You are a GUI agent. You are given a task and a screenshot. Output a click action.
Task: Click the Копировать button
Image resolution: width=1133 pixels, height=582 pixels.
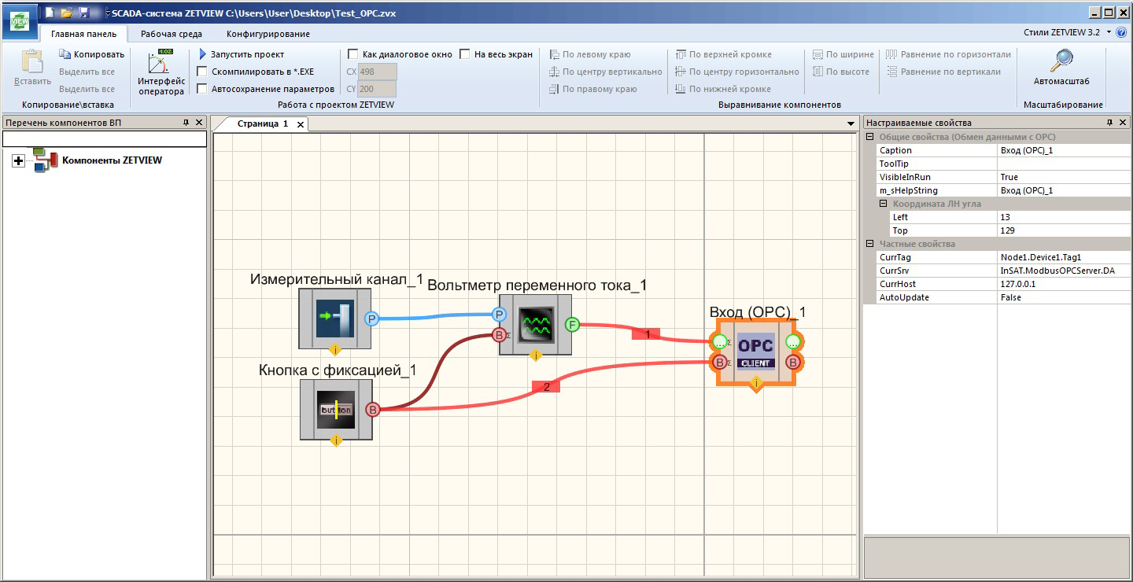click(x=92, y=54)
